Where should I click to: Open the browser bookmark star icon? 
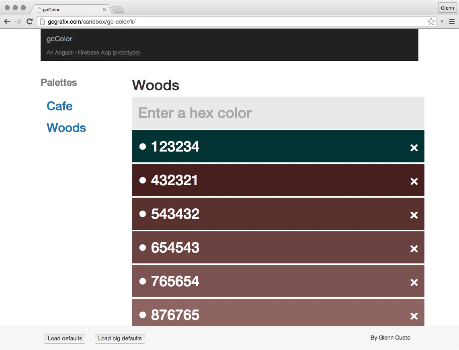coord(431,21)
